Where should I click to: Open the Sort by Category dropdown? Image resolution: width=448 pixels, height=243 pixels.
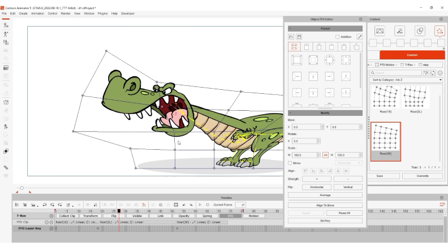(x=406, y=80)
